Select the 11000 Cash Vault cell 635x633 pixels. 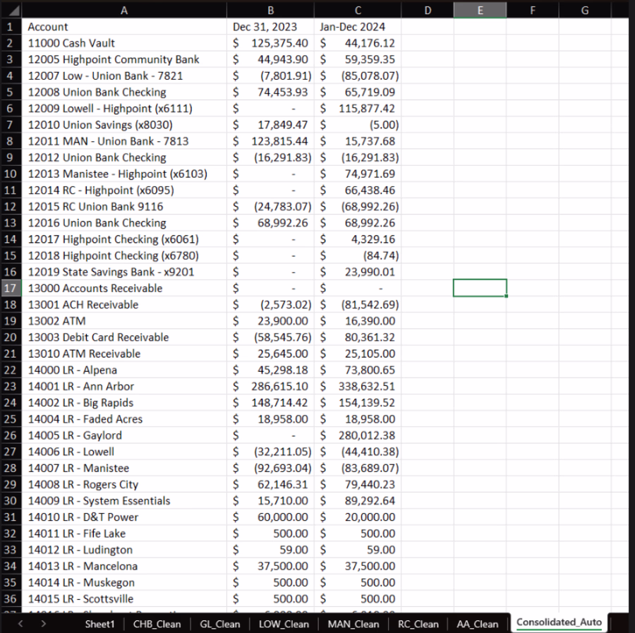(x=124, y=43)
